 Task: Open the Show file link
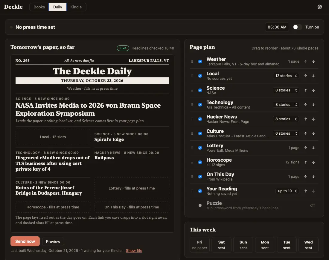pos(134,250)
